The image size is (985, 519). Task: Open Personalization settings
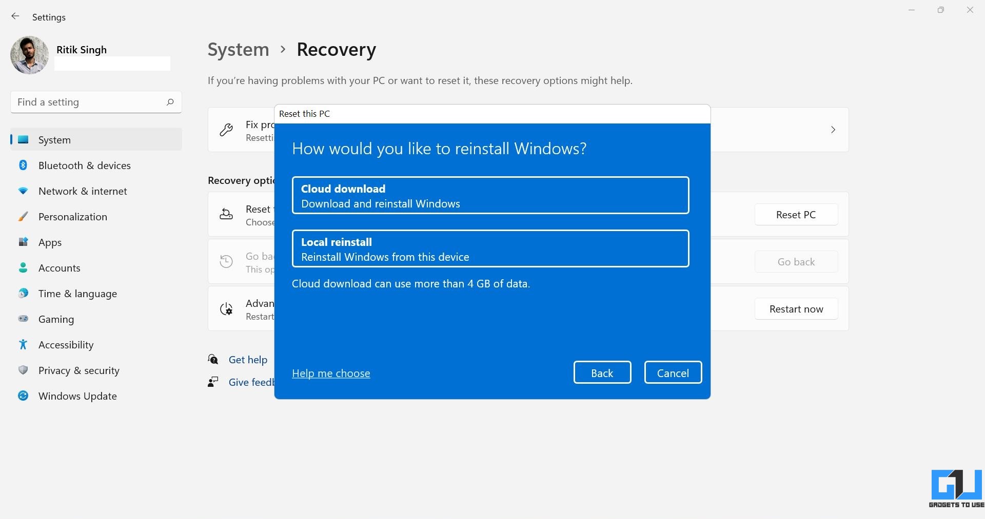coord(96,216)
